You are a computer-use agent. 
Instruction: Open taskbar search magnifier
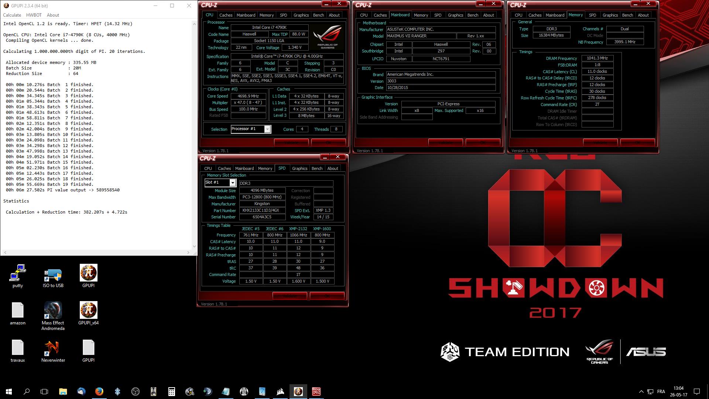27,391
